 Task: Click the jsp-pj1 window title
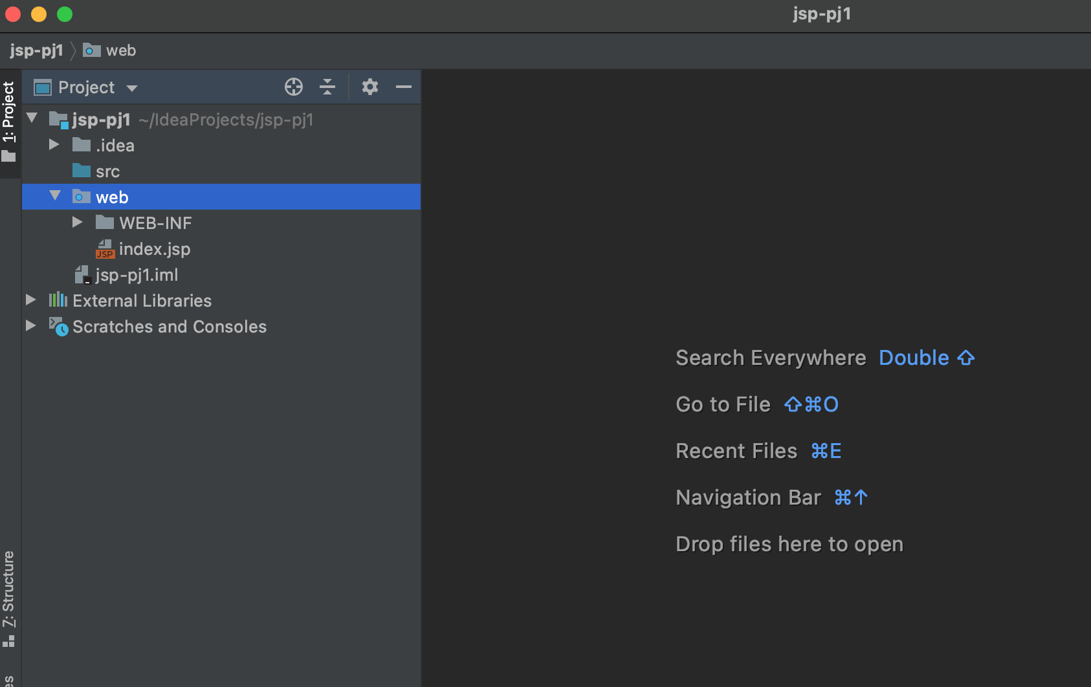click(x=822, y=14)
